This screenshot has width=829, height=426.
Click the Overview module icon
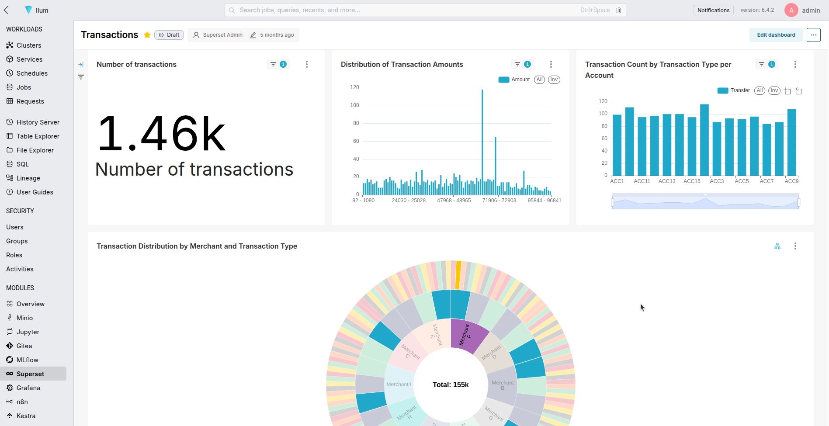pyautogui.click(x=10, y=304)
